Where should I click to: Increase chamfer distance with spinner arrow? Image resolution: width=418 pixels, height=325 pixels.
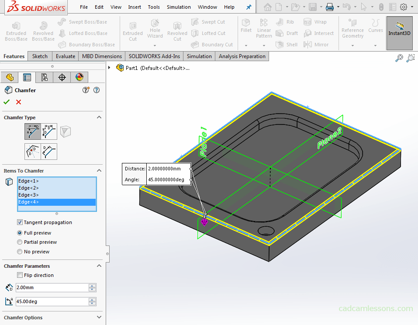92,286
